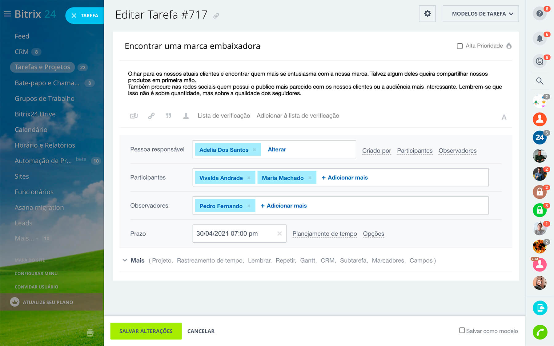Check the Salvar como modelo box
554x346 pixels.
click(462, 330)
